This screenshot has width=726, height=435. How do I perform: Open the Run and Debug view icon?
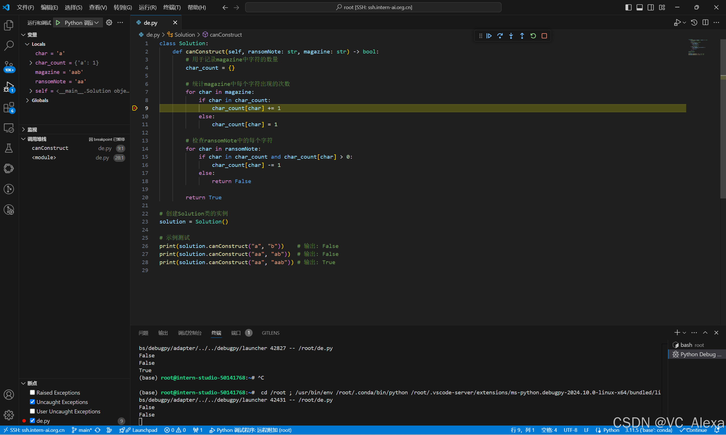click(x=9, y=87)
